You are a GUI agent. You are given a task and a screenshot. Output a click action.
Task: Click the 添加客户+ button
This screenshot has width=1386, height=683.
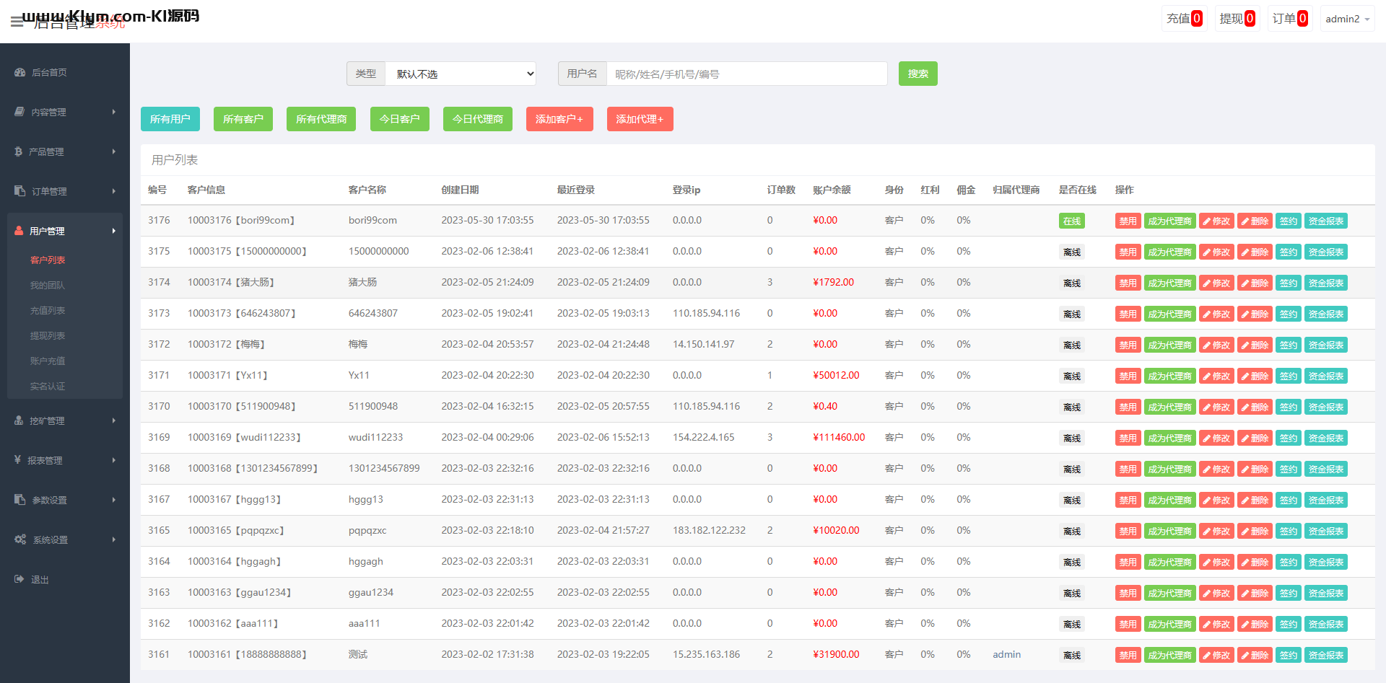coord(559,119)
